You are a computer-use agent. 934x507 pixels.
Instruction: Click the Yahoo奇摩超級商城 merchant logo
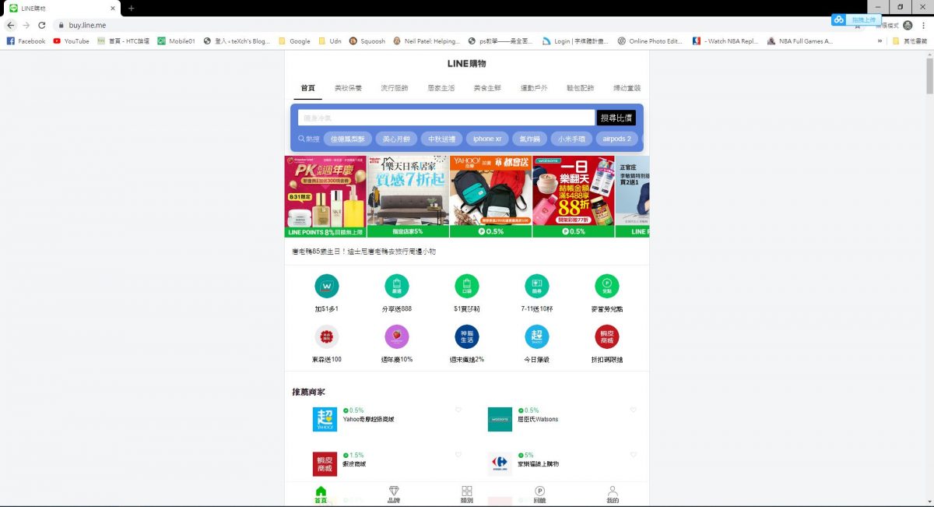325,419
